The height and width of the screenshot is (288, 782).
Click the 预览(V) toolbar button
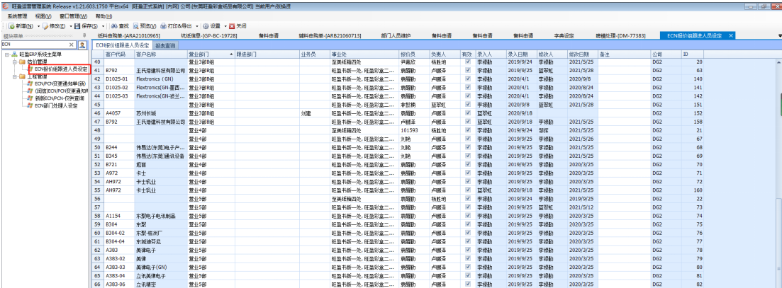[145, 26]
